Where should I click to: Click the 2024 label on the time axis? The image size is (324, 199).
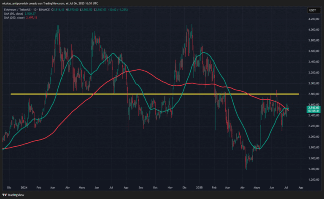click(24, 188)
